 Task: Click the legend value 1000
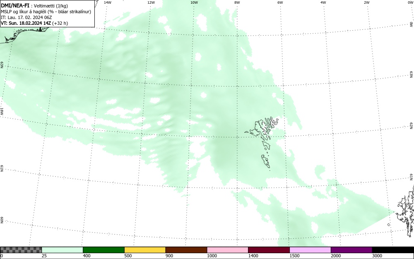pos(212,256)
